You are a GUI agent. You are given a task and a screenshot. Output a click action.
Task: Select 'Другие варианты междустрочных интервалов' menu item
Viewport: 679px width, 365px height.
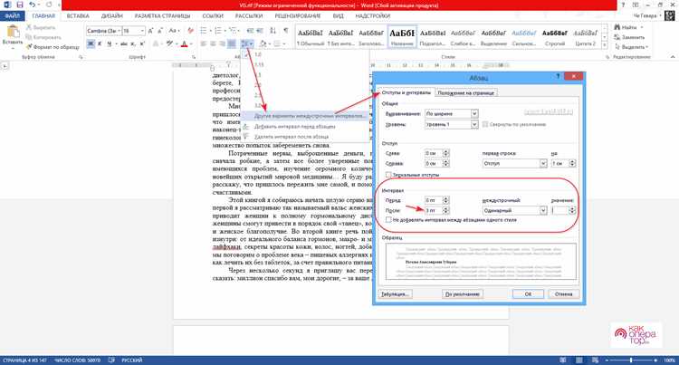click(305, 116)
